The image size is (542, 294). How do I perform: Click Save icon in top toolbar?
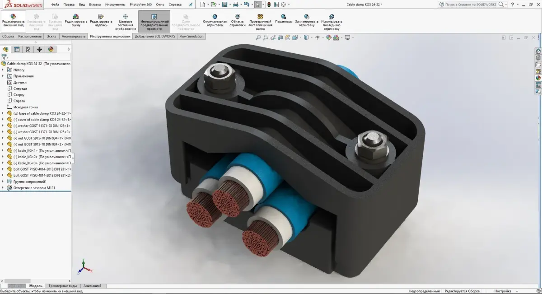point(224,5)
